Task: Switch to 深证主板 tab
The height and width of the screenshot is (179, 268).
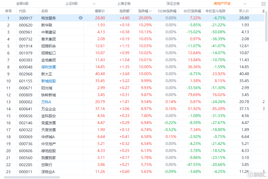Action: pyautogui.click(x=173, y=4)
